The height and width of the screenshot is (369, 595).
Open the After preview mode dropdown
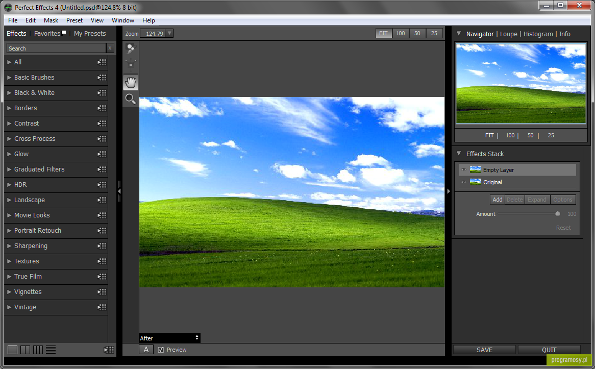click(169, 338)
